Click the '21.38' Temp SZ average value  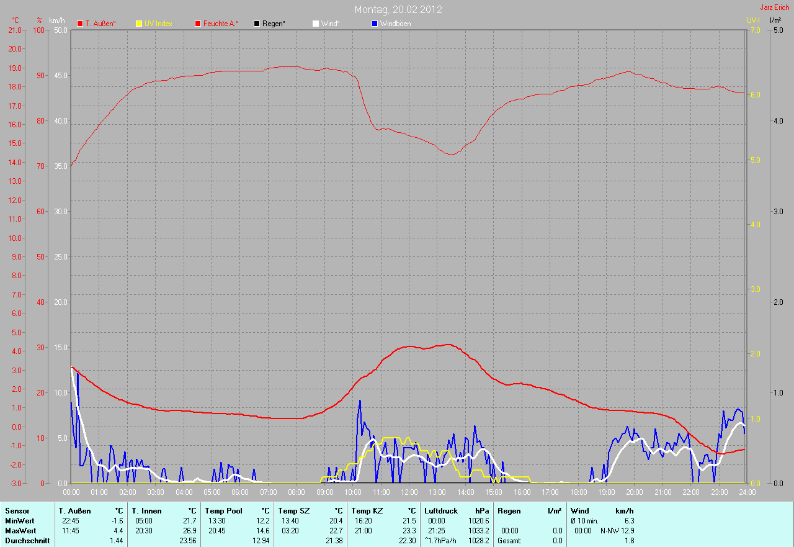coord(334,541)
